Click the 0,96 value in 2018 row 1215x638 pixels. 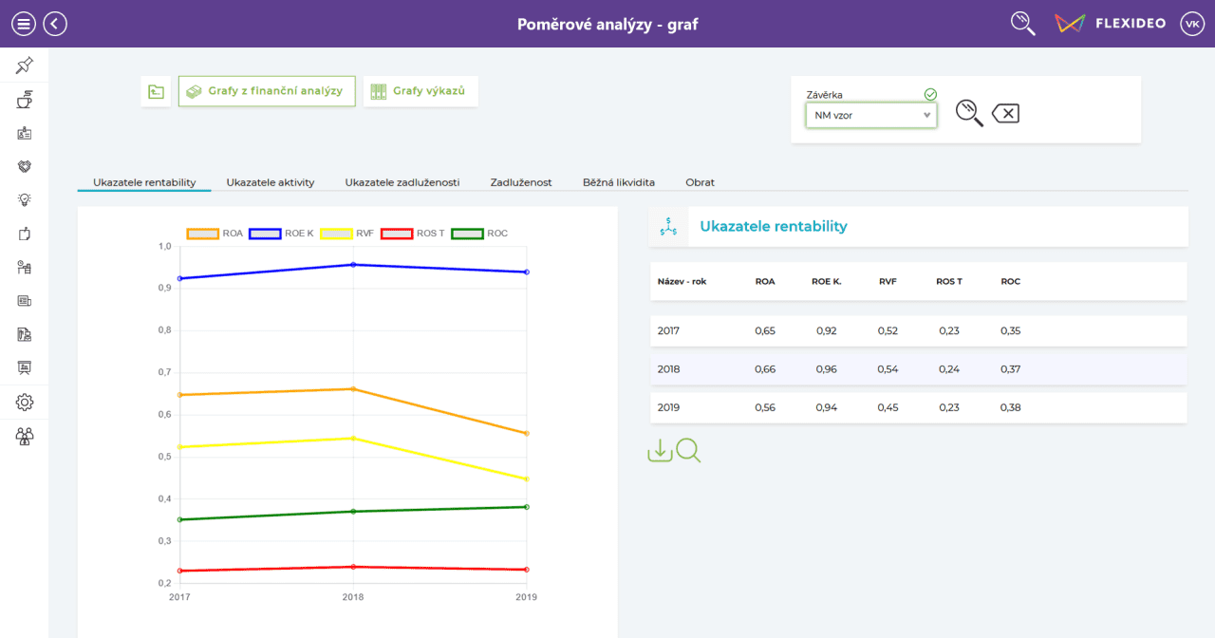point(826,368)
